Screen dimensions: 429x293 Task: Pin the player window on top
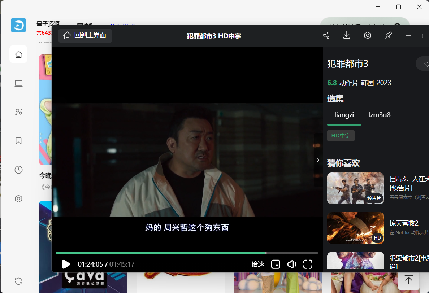(388, 35)
